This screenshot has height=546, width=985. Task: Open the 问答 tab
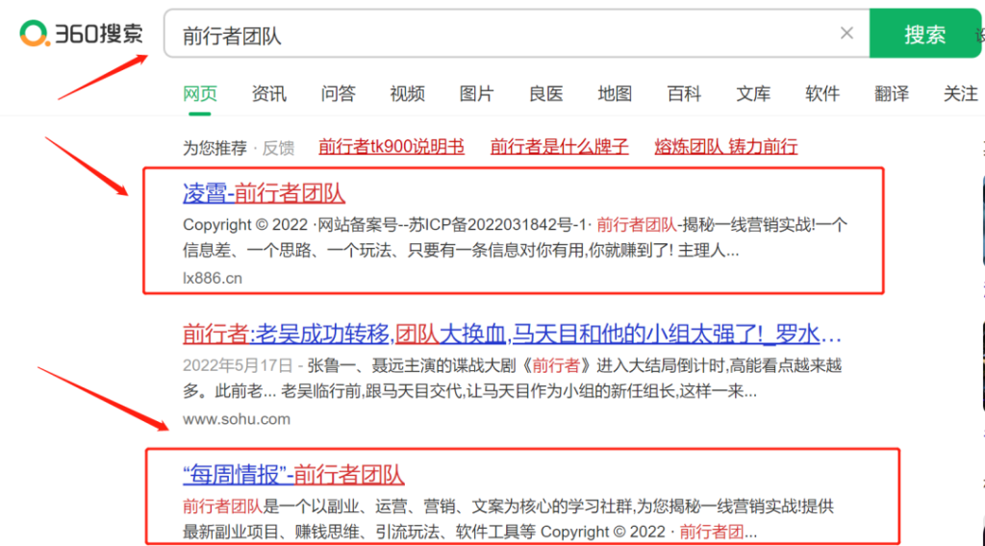coord(339,93)
